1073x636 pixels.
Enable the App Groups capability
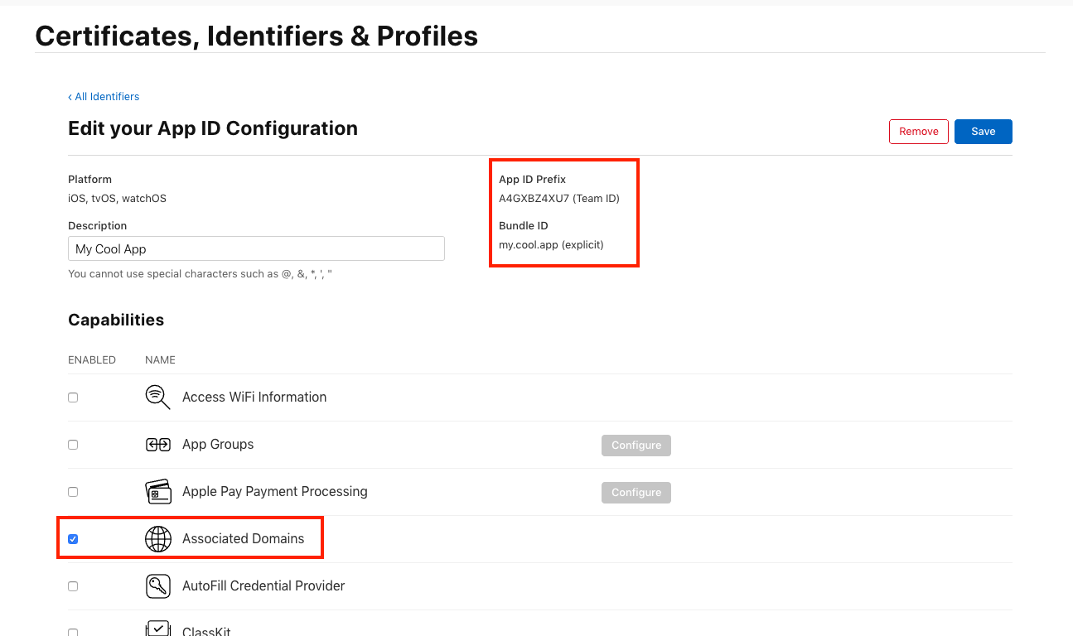tap(73, 444)
